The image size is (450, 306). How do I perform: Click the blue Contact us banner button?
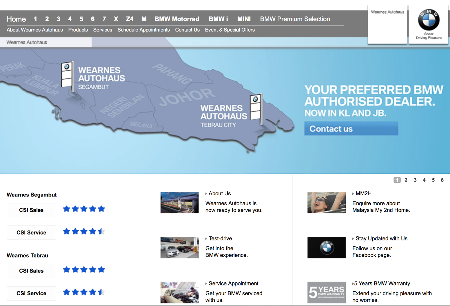coord(351,129)
